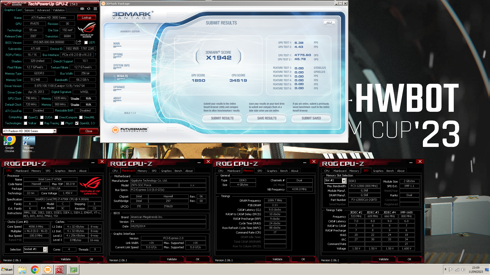Click the HELP button in 3DMark Vantage

click(329, 23)
